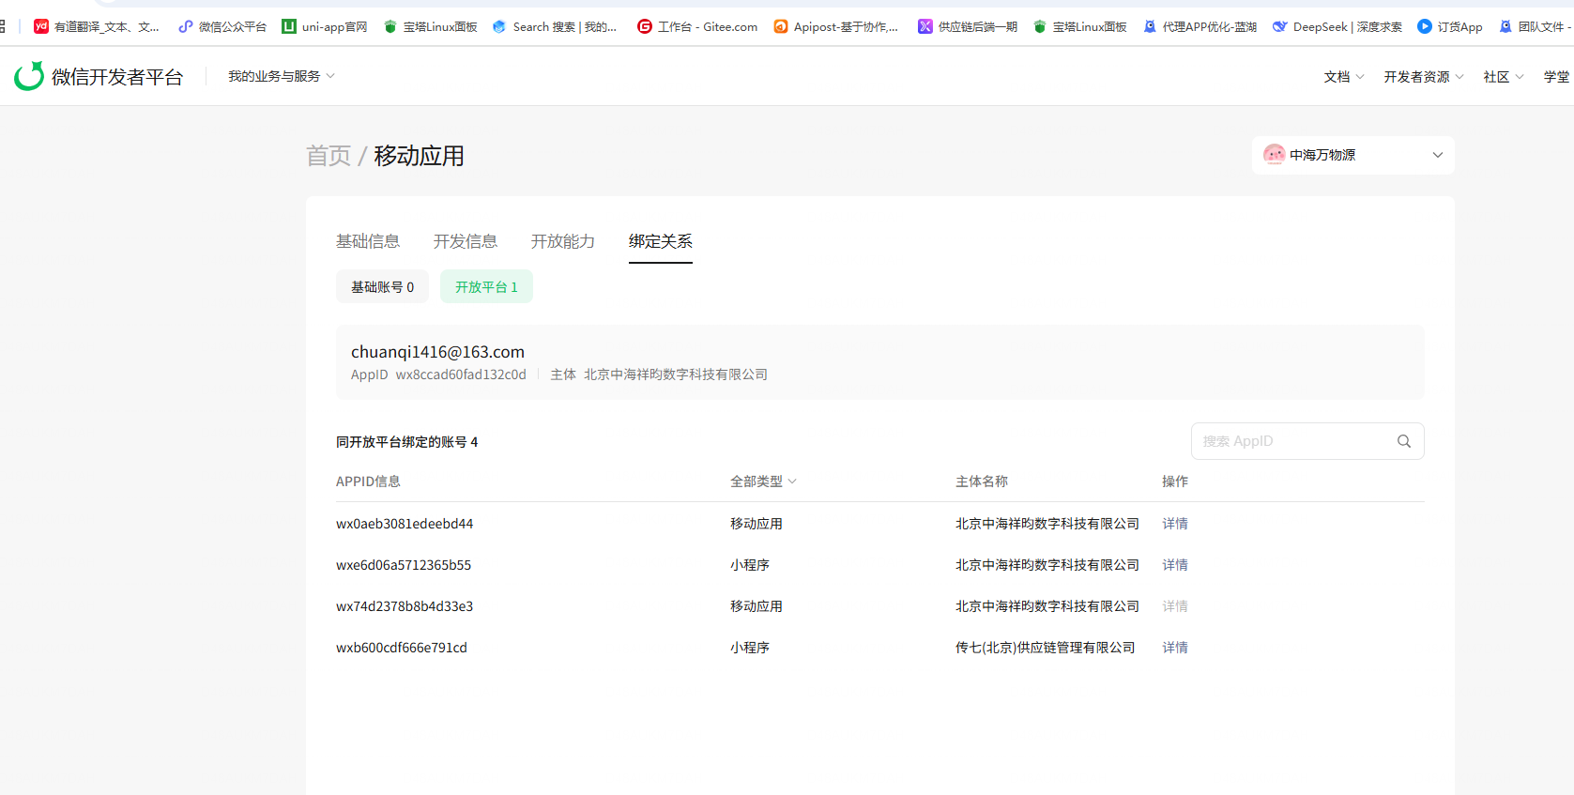Image resolution: width=1574 pixels, height=795 pixels.
Task: Switch to the 开发信息 tab
Action: click(466, 241)
